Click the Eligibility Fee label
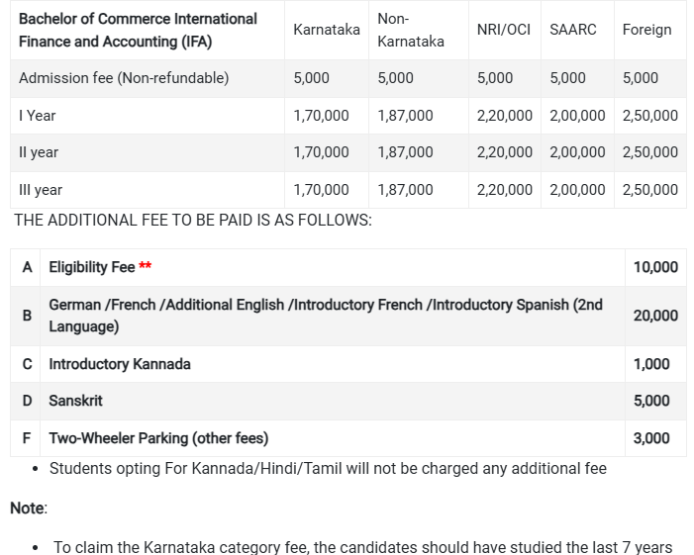694x555 pixels. 92,267
